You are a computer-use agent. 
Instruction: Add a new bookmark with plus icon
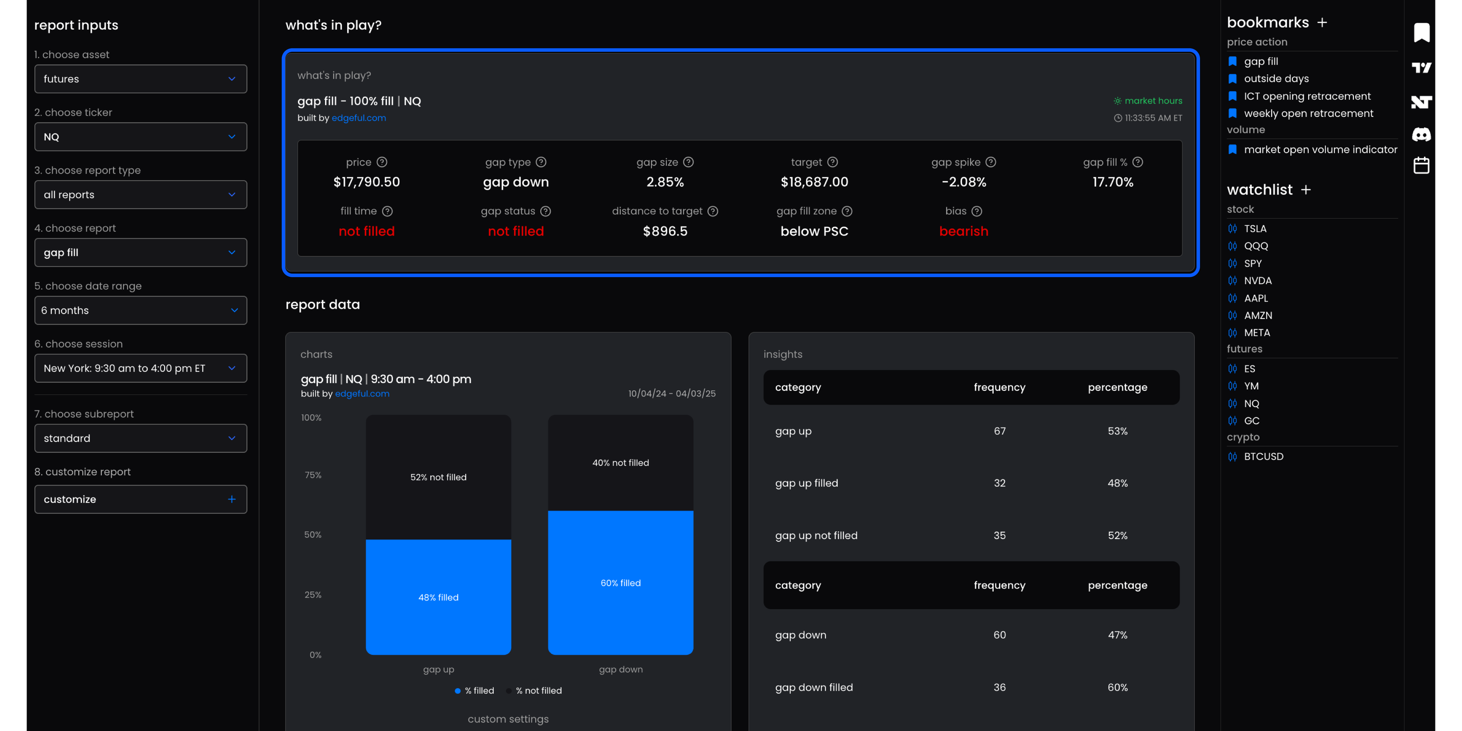coord(1322,23)
